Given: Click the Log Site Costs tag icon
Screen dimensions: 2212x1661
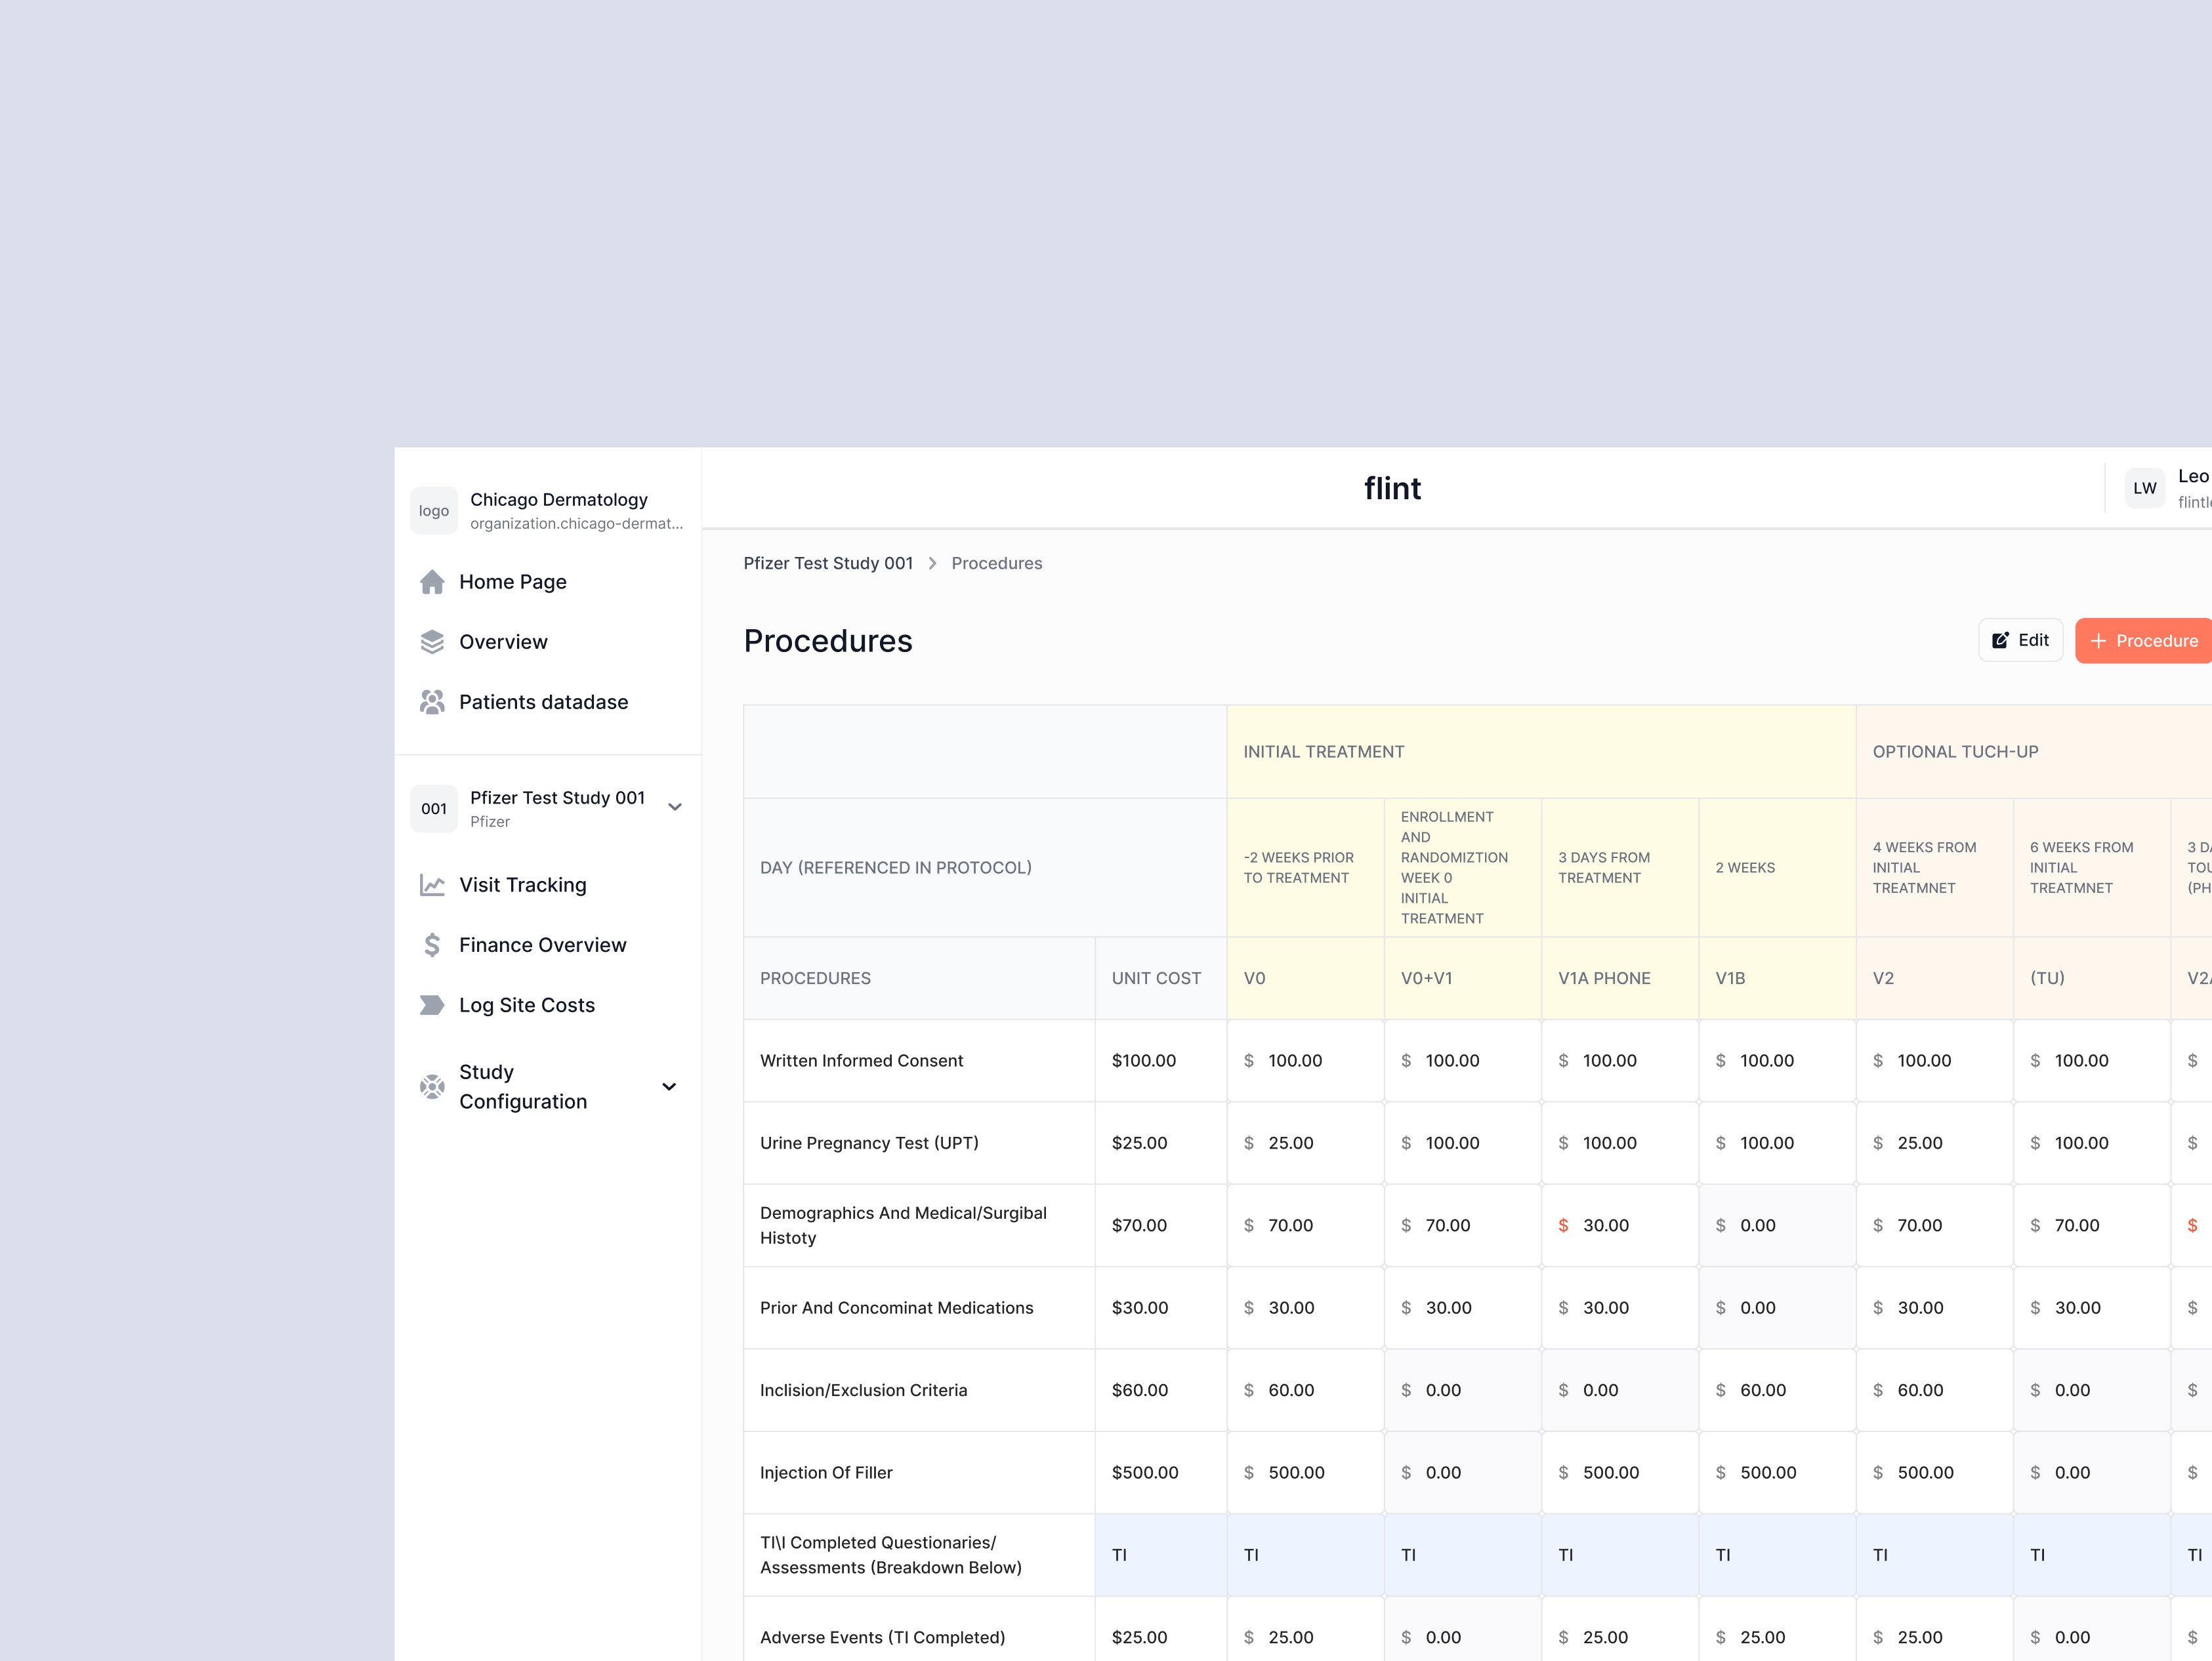Looking at the screenshot, I should tap(432, 1005).
